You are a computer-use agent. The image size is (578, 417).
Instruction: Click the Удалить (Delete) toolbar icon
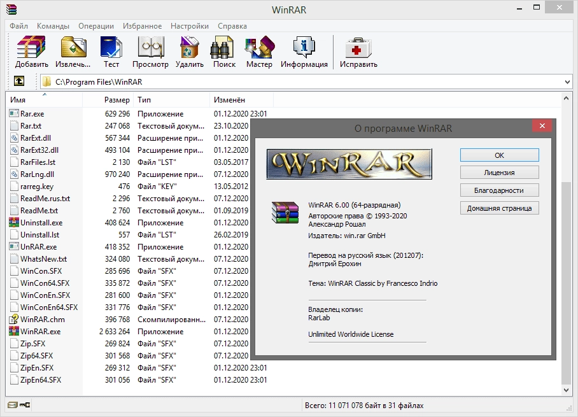coord(190,47)
